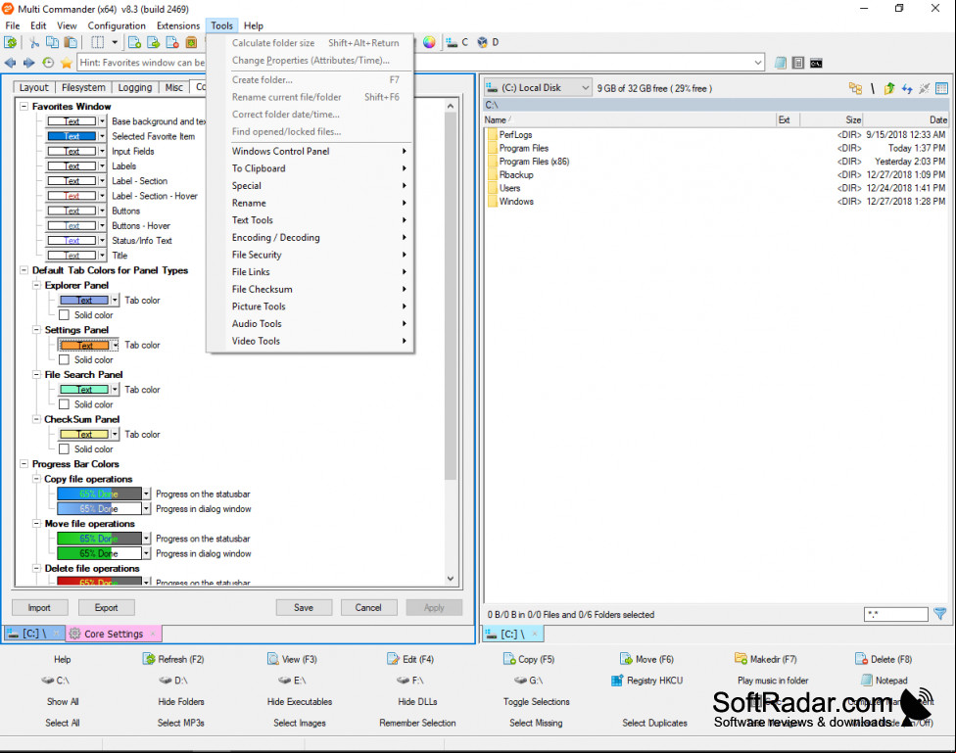Click the Copy (F5) button

click(529, 659)
